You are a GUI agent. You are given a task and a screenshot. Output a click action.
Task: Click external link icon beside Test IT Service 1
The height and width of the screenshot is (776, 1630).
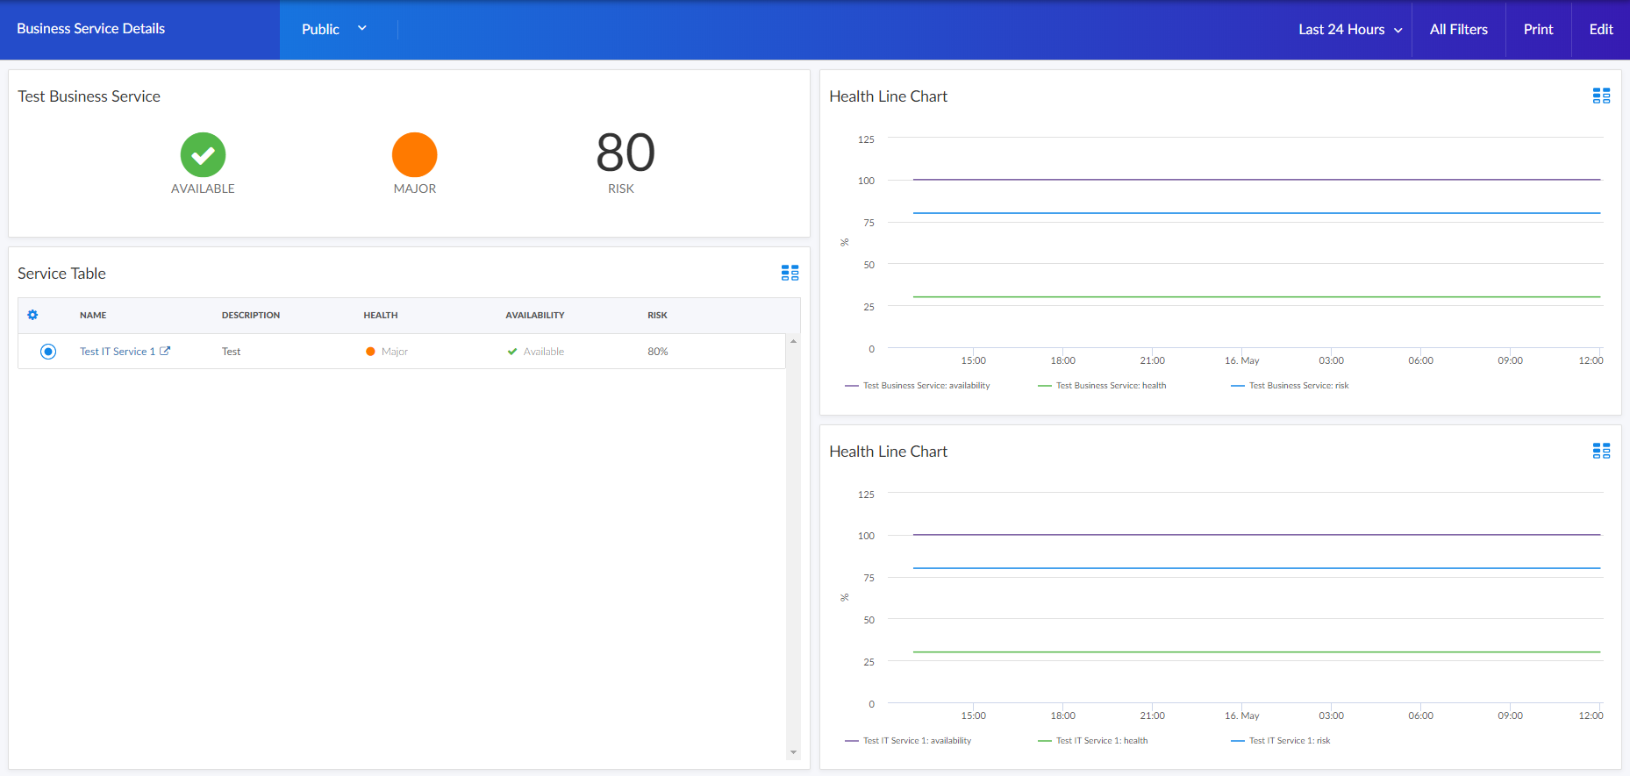point(165,351)
